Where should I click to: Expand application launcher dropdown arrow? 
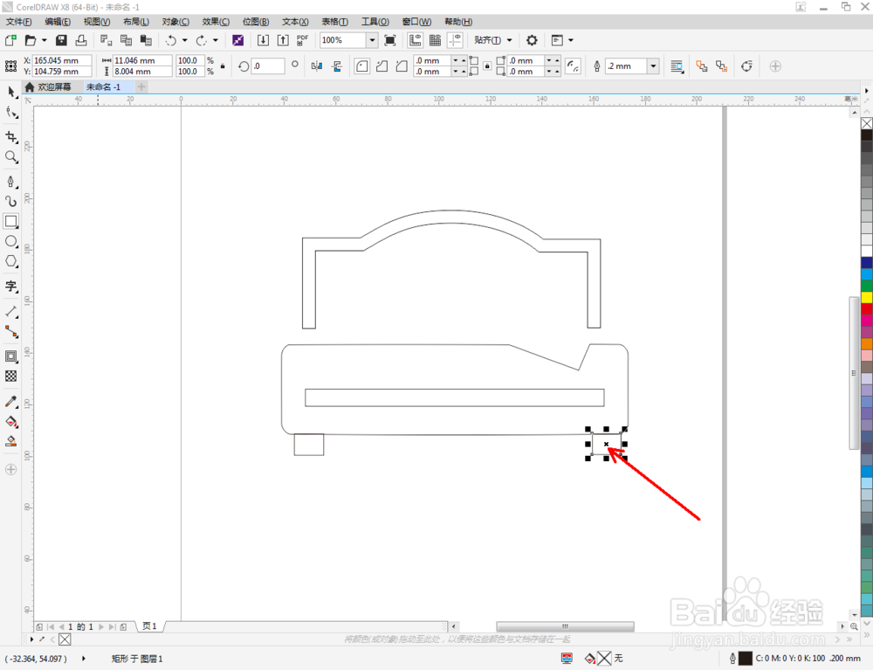click(x=571, y=40)
